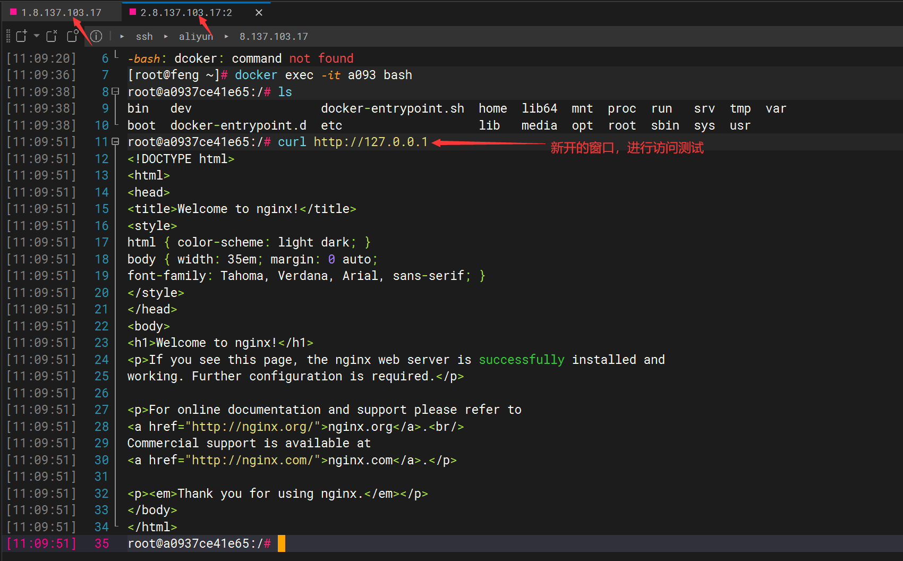This screenshot has height=561, width=903.
Task: Click 'Thank you for using nginx.' line
Action: tap(278, 494)
